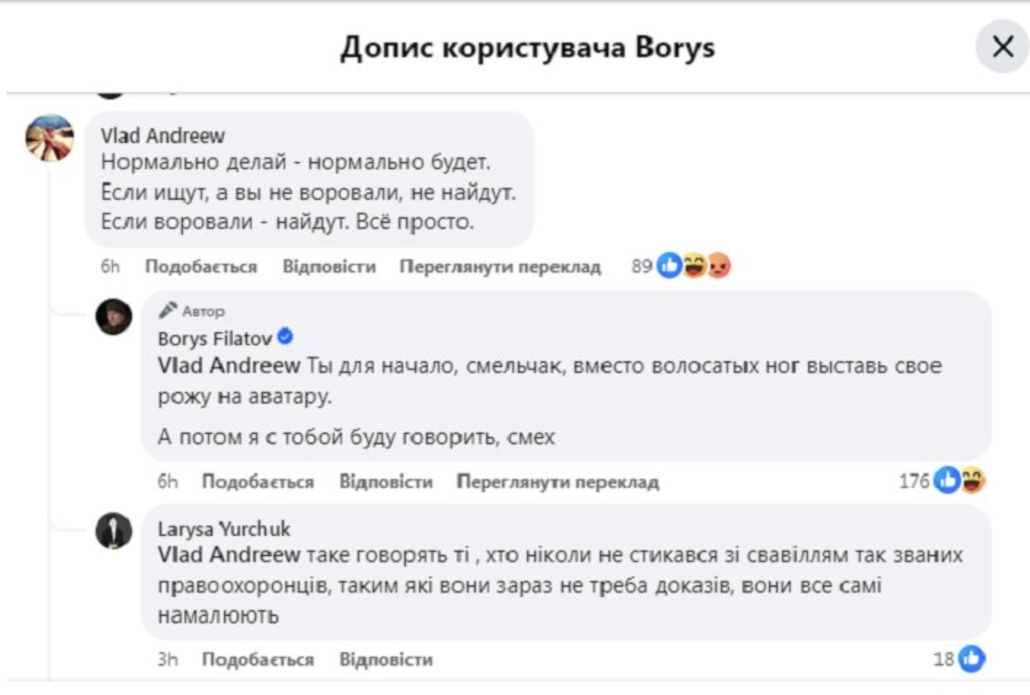The image size is (1030, 695).
Task: Click the like reaction icon on Vlad's comment
Action: coord(669,266)
